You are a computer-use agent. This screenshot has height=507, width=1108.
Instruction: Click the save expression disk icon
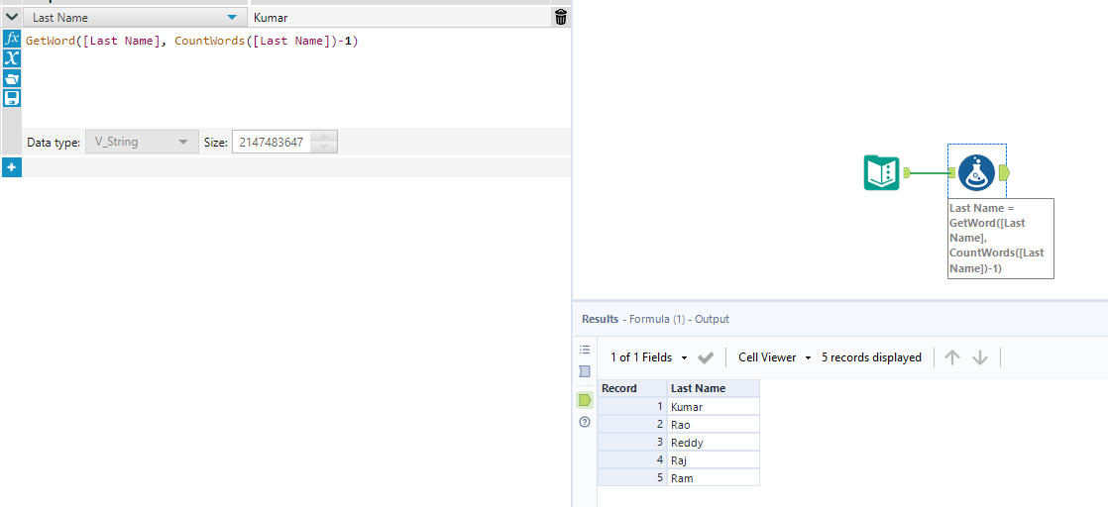(x=12, y=98)
